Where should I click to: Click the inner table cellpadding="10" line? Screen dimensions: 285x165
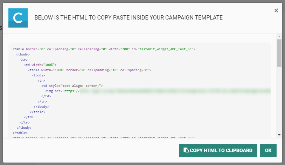89,70
